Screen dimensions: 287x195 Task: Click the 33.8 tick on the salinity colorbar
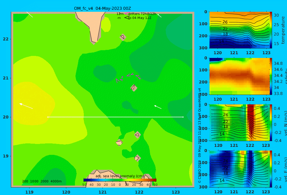pos(278,93)
